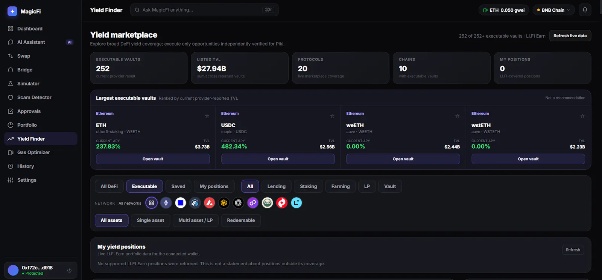The height and width of the screenshot is (280, 602).
Task: Select the Redeemable asset filter
Action: [241, 220]
